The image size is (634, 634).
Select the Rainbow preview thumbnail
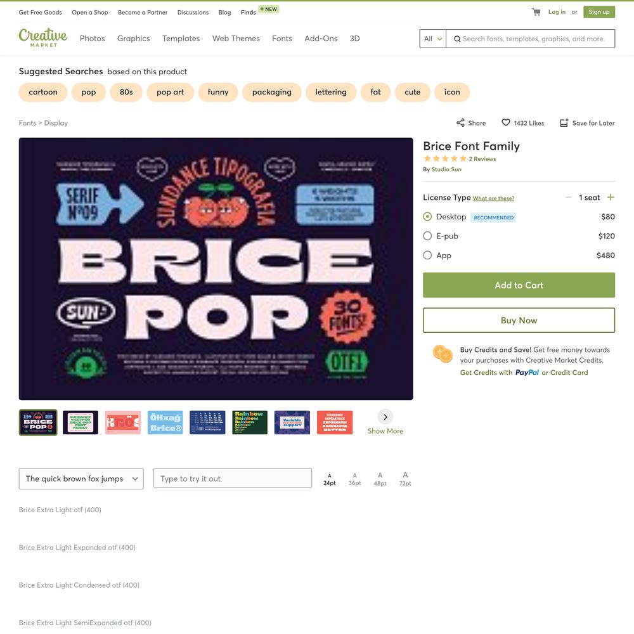point(250,422)
